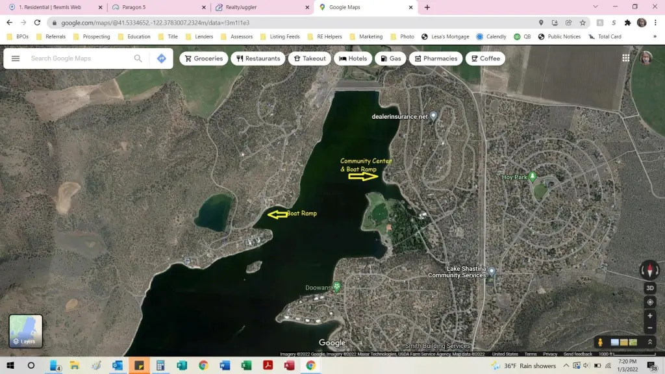Click the search magnifier icon

click(x=138, y=58)
